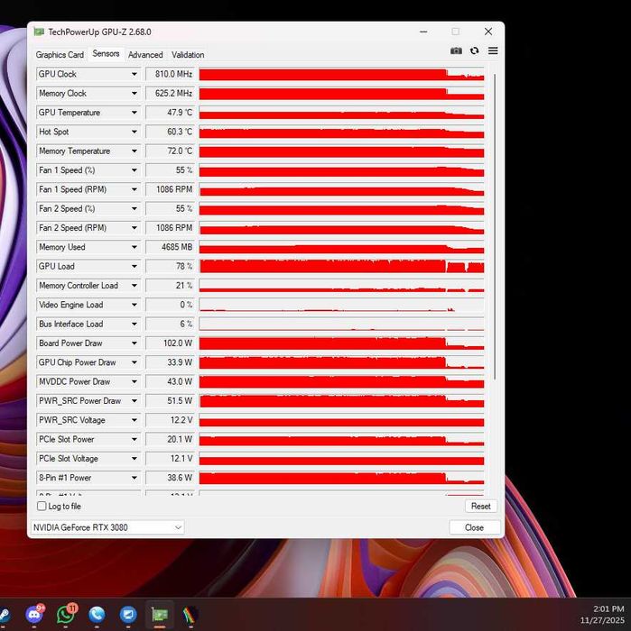Click the 4685 MB Memory Used value
Screen dimensions: 631x631
(170, 247)
